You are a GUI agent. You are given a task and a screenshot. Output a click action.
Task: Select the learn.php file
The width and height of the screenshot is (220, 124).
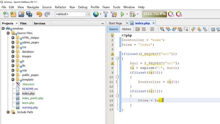(28, 103)
